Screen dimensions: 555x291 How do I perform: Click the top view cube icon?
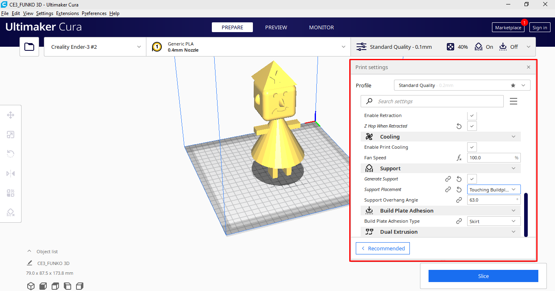(x=55, y=286)
